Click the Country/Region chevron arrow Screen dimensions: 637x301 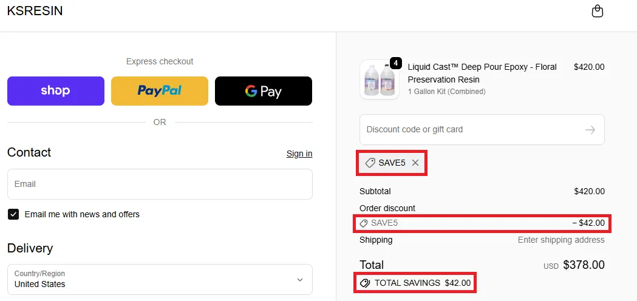pyautogui.click(x=299, y=280)
